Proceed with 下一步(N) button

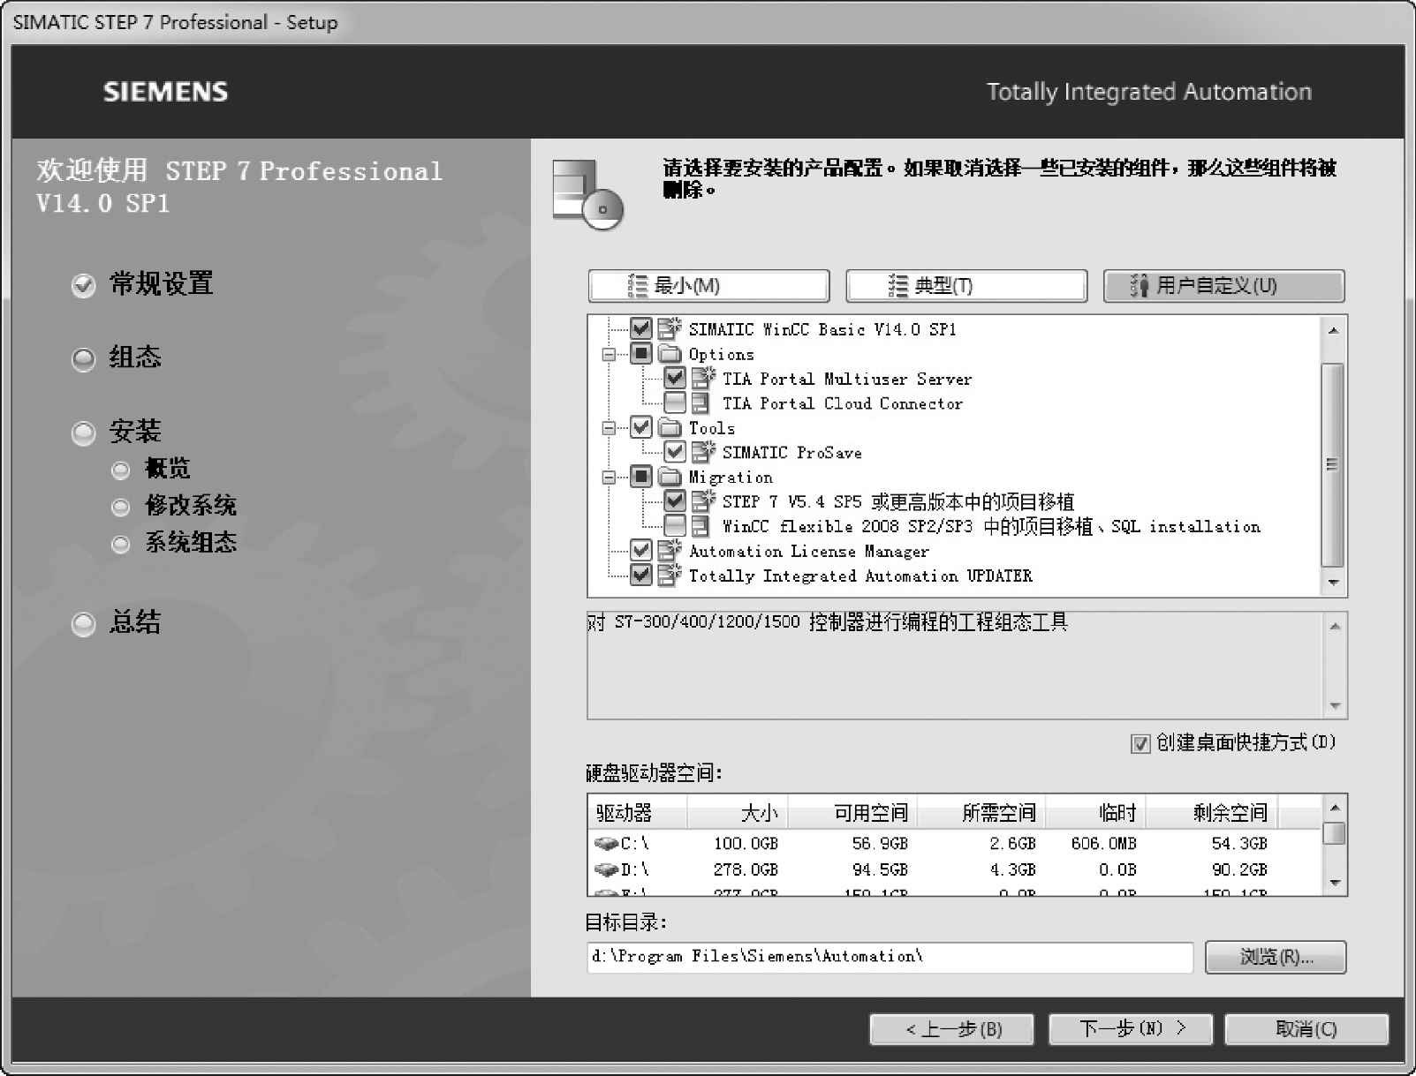[x=1131, y=1029]
